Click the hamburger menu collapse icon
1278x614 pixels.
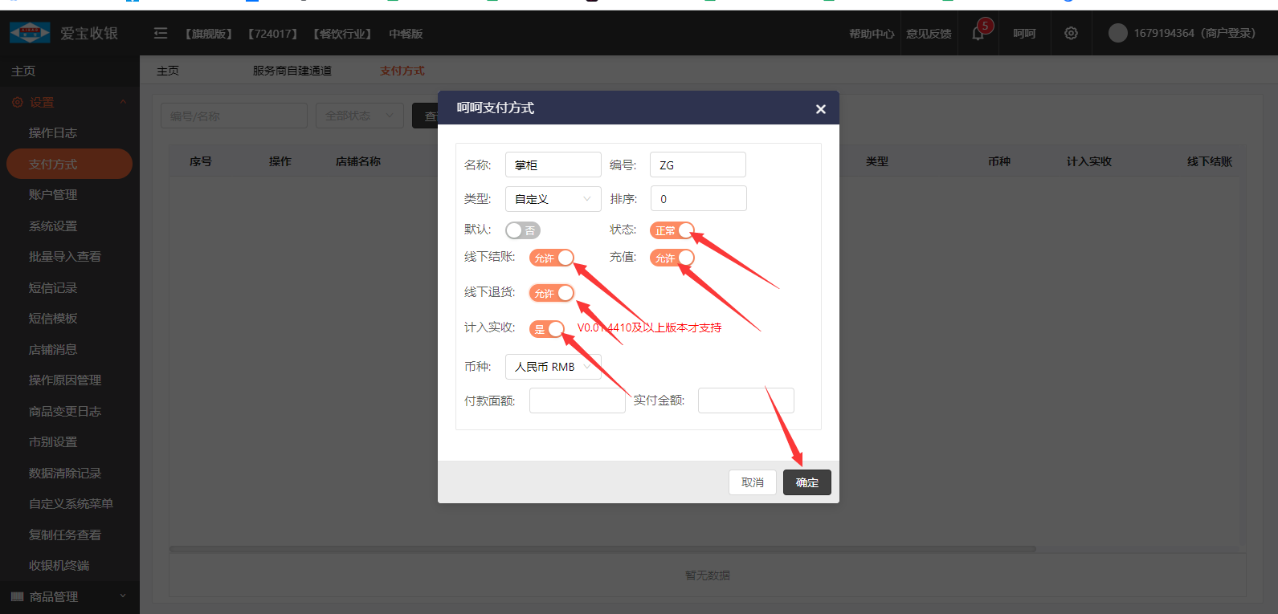(161, 33)
